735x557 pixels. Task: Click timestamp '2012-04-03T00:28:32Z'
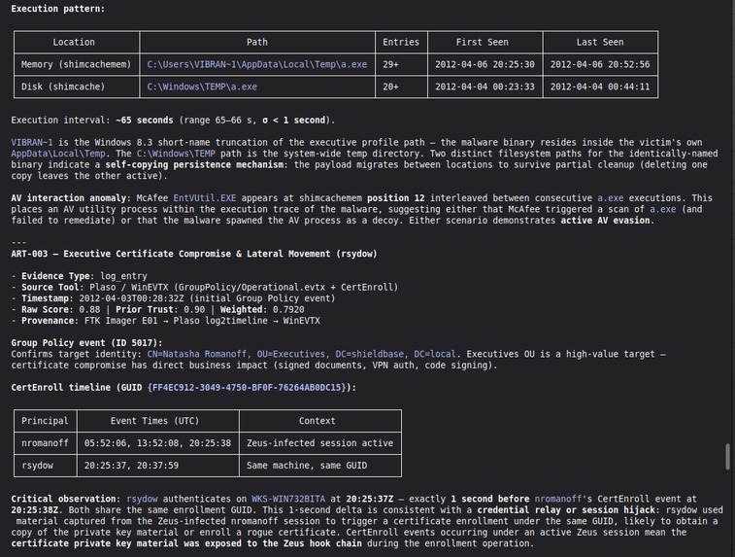131,298
